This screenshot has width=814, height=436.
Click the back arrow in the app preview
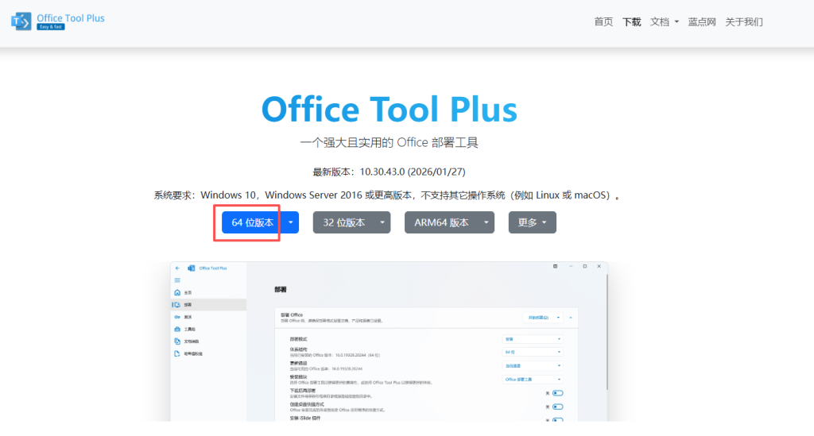tap(177, 268)
